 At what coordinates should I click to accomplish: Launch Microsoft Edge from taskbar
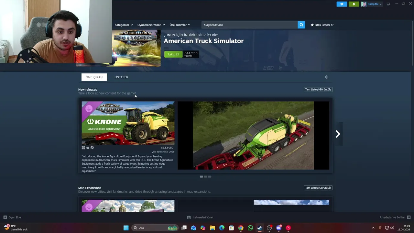tap(222, 228)
